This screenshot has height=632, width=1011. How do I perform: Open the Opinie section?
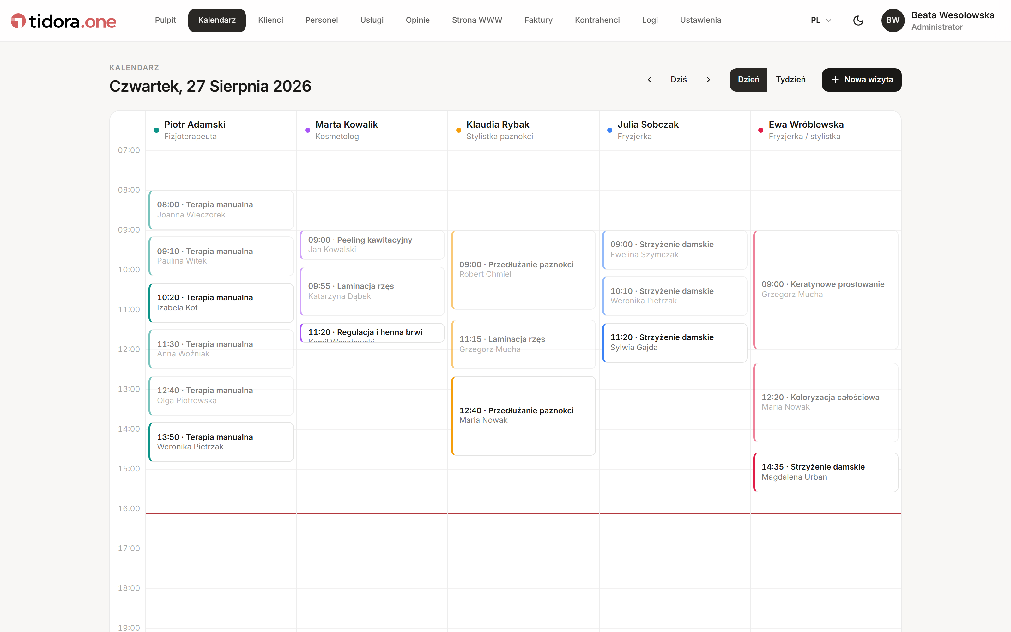pyautogui.click(x=417, y=21)
